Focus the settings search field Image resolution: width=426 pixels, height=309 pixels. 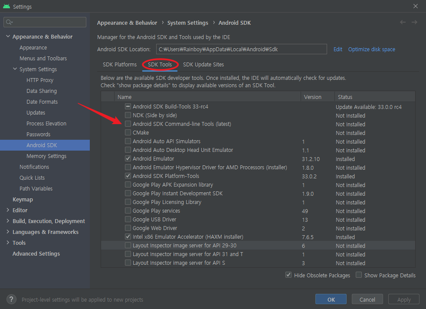click(45, 22)
